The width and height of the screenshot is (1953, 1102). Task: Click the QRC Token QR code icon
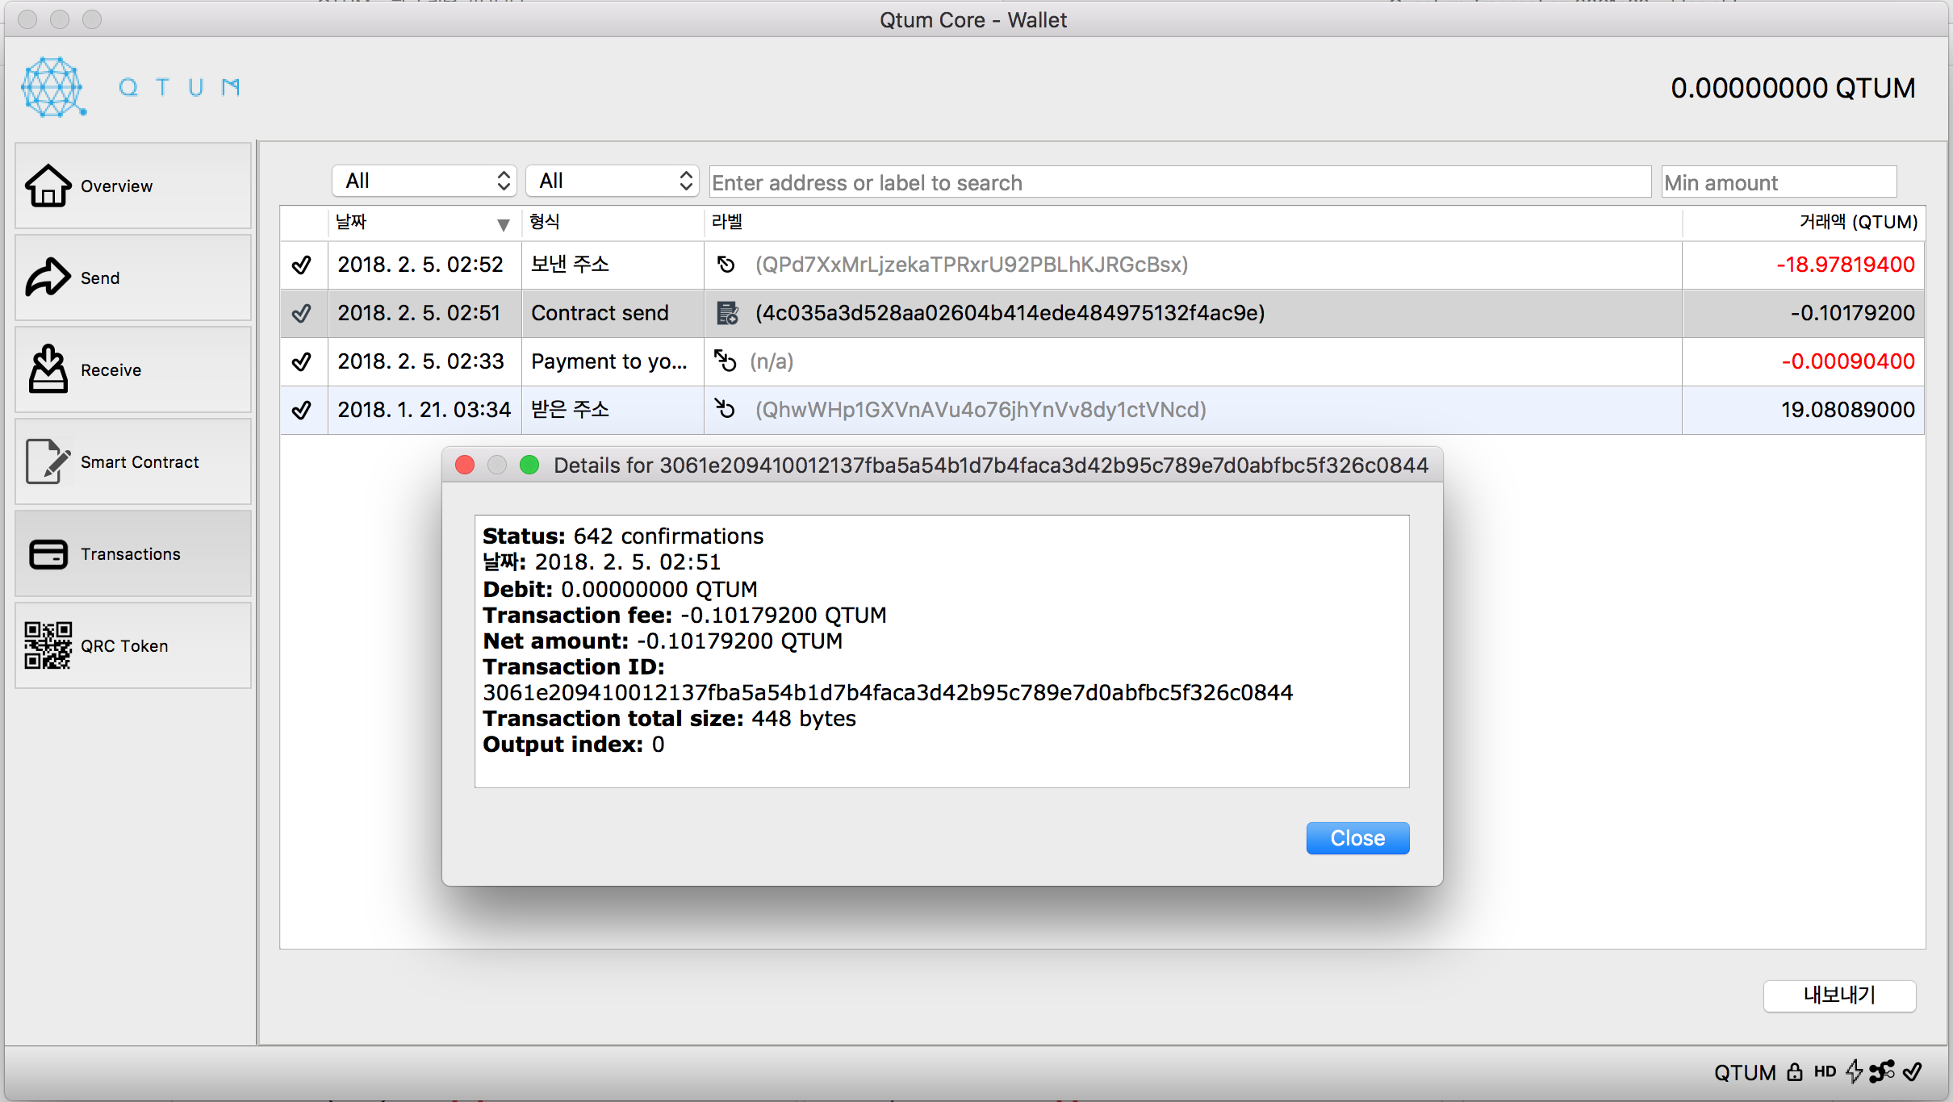48,645
